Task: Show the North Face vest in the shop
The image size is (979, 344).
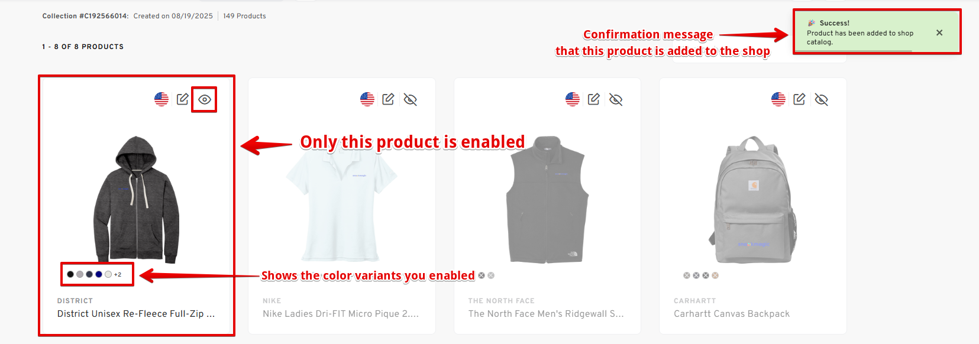Action: point(616,99)
